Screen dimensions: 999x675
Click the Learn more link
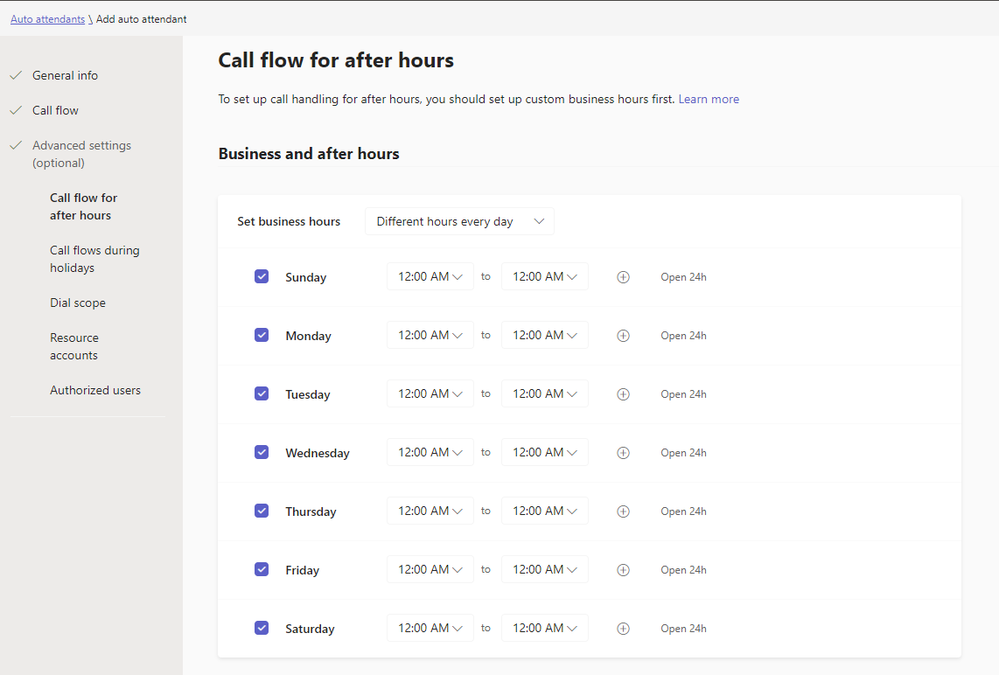(709, 100)
